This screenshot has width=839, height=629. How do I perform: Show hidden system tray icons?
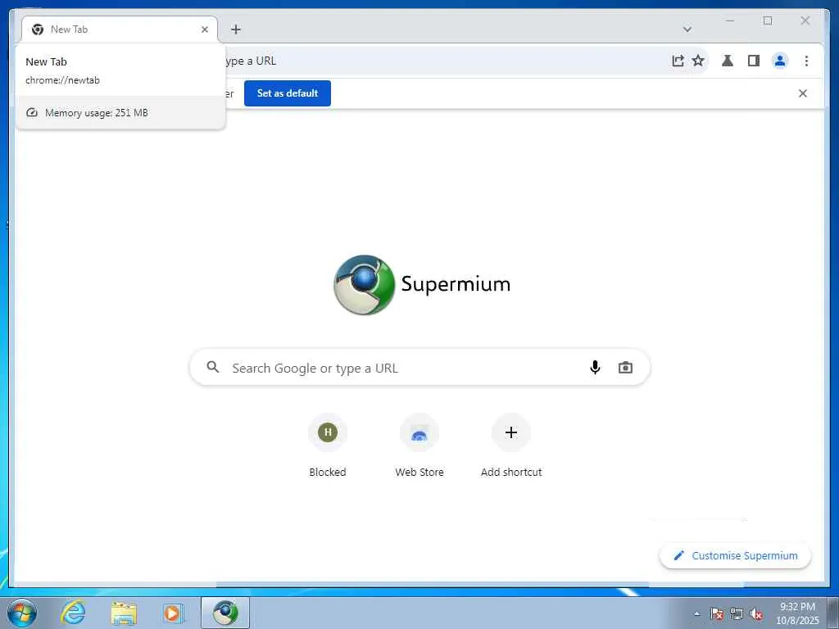click(x=696, y=614)
